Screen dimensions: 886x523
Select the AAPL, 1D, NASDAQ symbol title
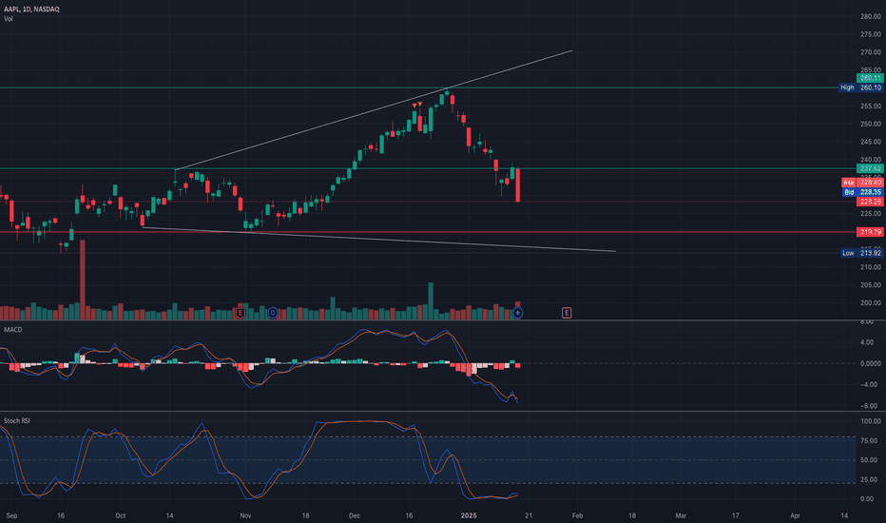pyautogui.click(x=31, y=10)
